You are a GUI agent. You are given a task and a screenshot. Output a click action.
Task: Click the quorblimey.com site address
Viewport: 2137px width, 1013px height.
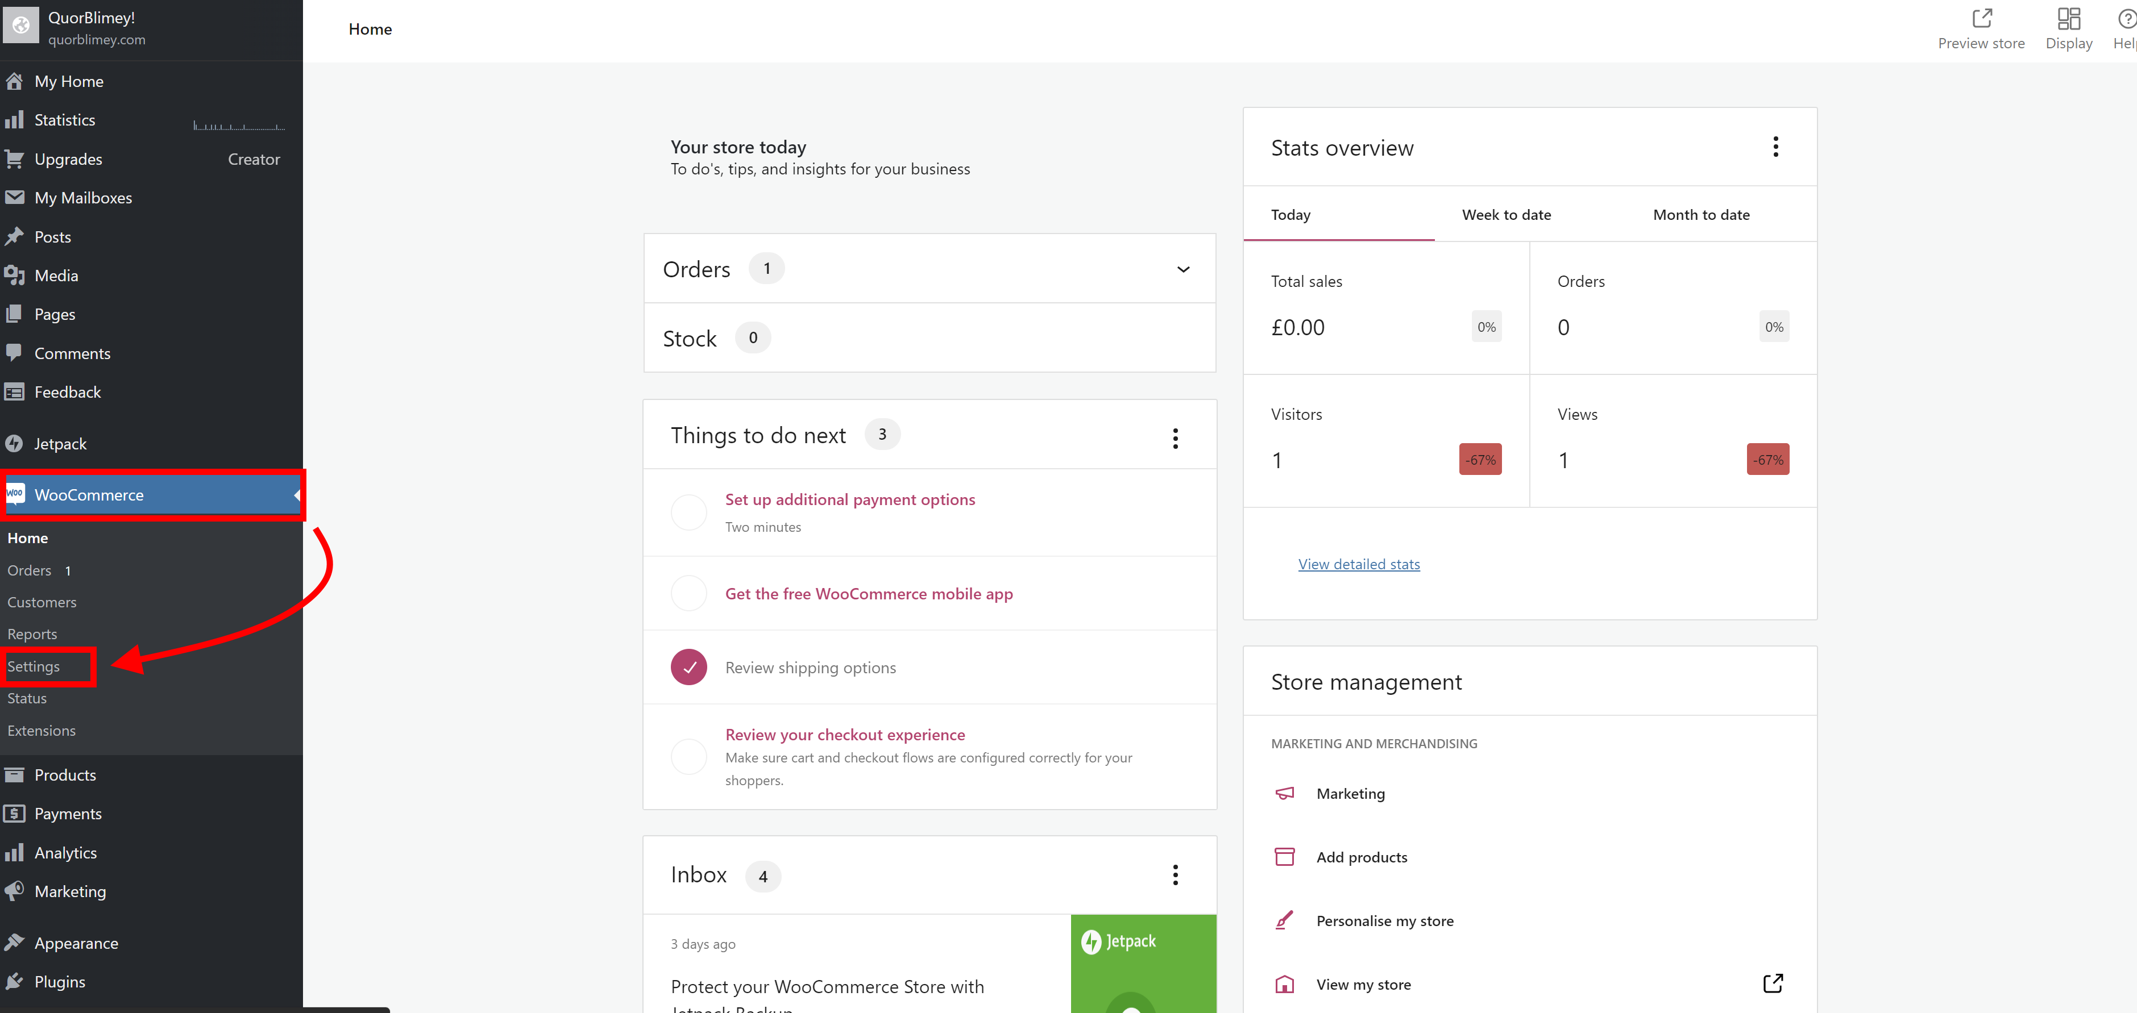96,39
